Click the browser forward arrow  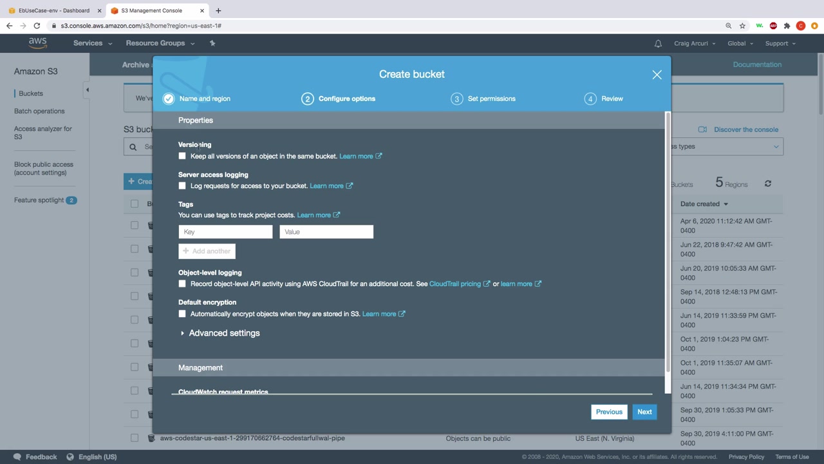(23, 26)
